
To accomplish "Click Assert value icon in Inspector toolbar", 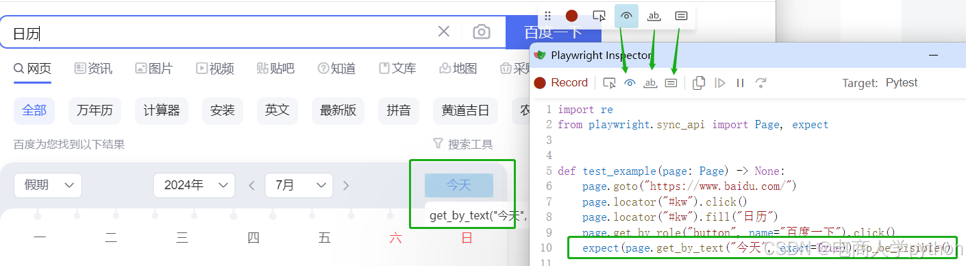I will point(671,83).
